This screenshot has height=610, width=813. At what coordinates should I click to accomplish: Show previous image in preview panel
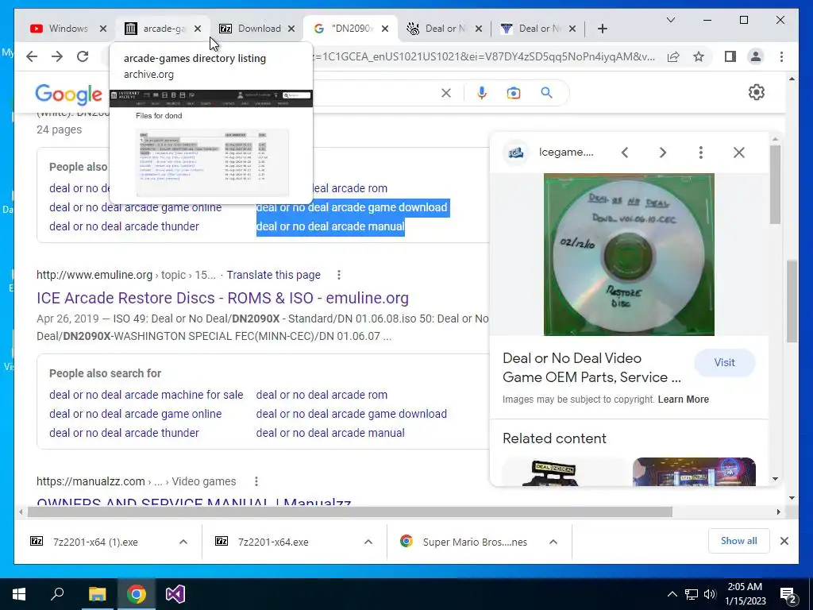click(625, 152)
